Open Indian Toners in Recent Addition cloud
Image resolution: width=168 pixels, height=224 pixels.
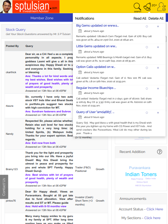tap(141, 174)
